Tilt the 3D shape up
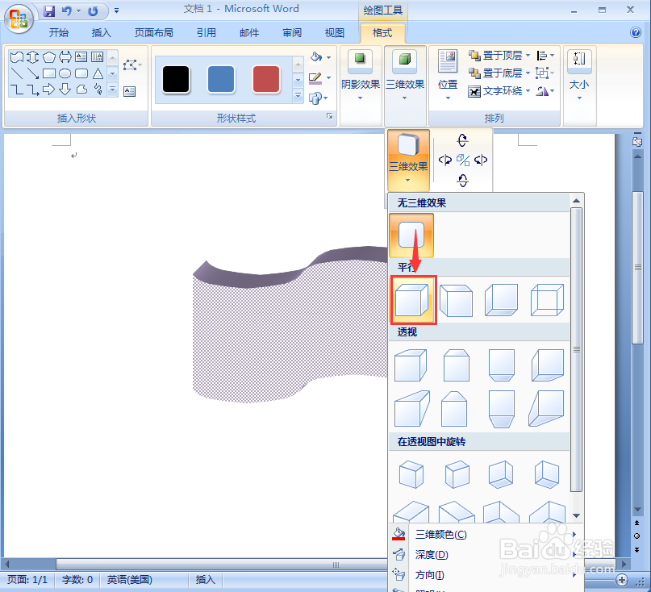The image size is (651, 592). pyautogui.click(x=462, y=140)
